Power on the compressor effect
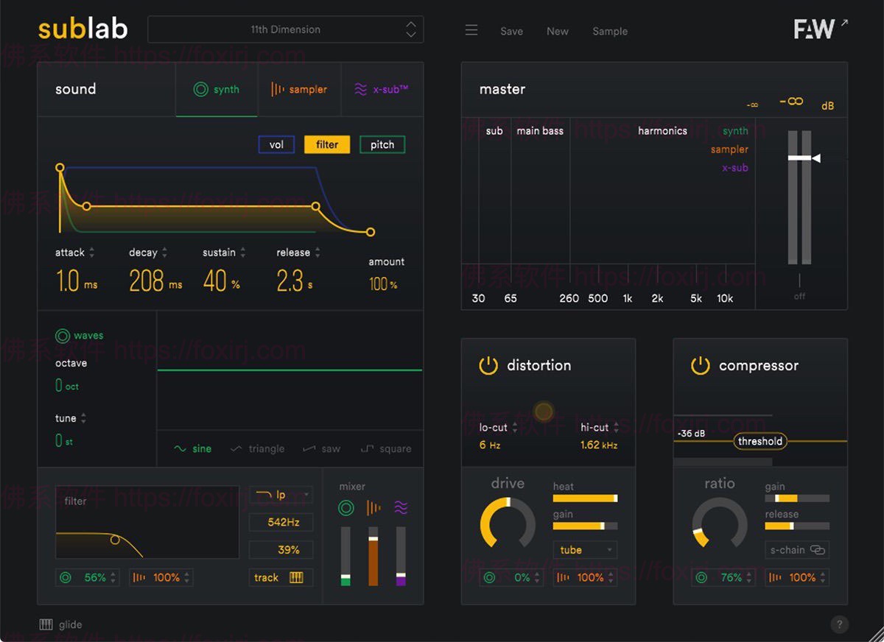This screenshot has height=642, width=884. 700,364
